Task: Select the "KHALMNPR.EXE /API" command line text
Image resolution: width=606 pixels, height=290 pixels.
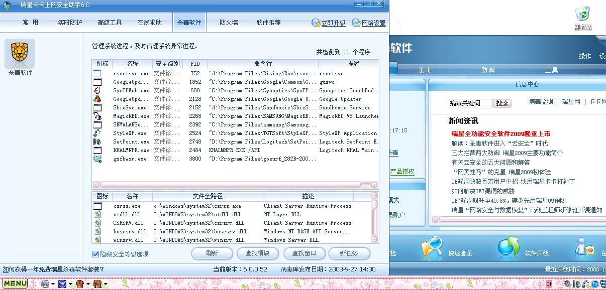Action: (234, 150)
